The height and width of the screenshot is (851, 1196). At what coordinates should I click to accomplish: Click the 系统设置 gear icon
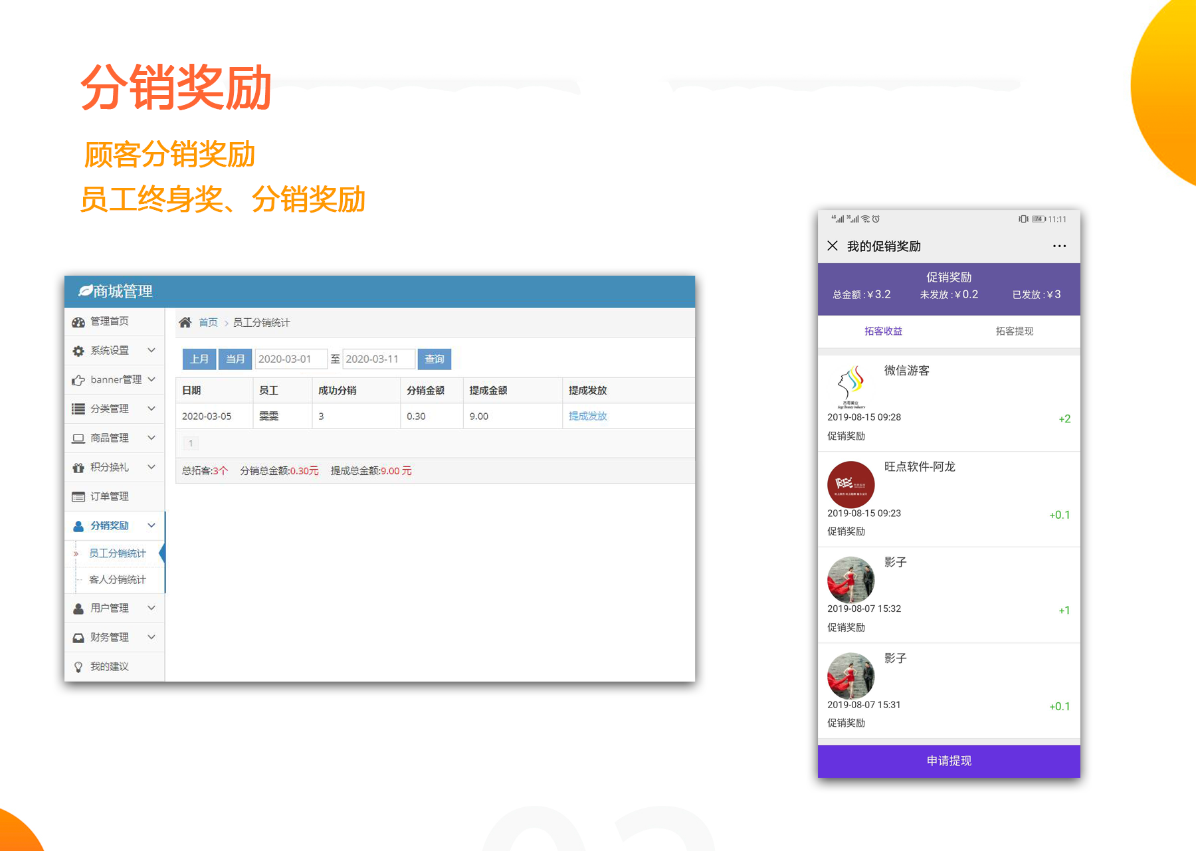[x=78, y=351]
